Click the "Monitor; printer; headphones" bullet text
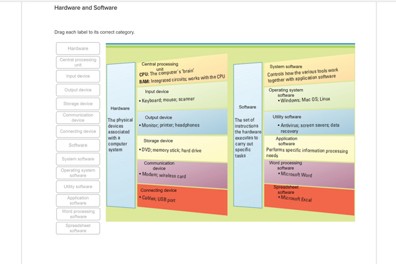Viewport: 396px width, 264px height. coord(169,125)
